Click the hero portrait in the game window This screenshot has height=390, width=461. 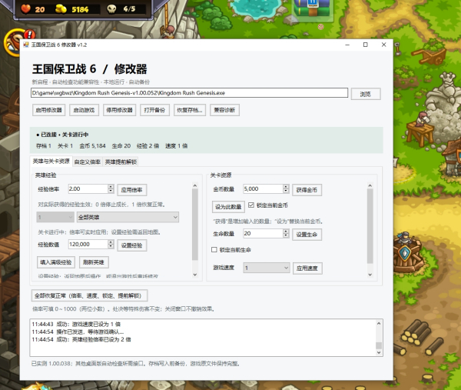point(13,42)
